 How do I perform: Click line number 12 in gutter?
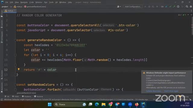point(6,70)
